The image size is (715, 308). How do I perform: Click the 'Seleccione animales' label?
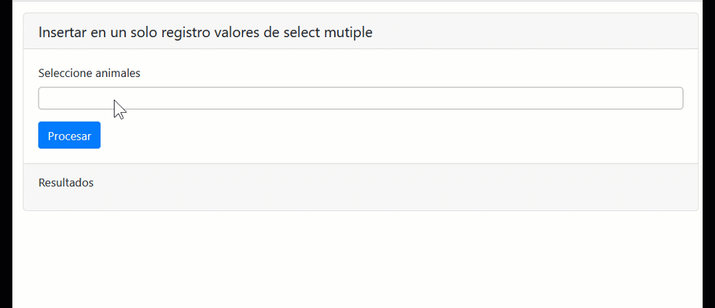pyautogui.click(x=89, y=73)
